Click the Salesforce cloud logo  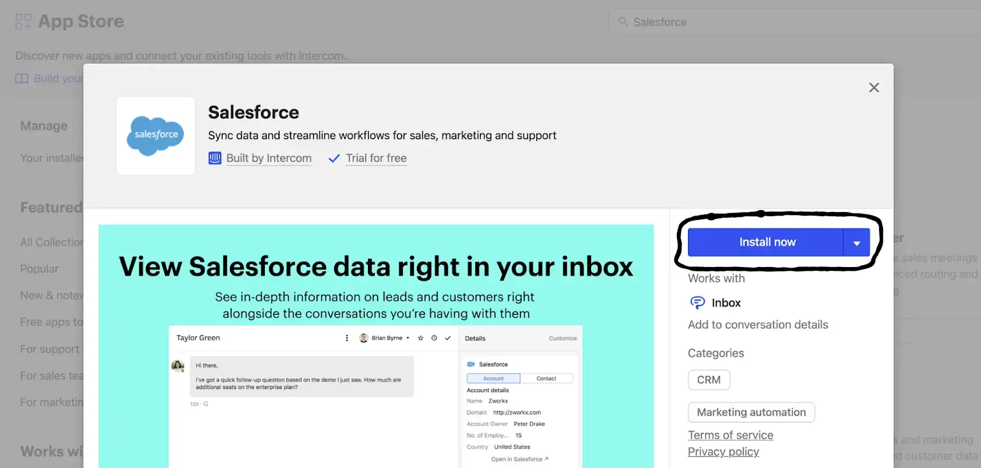[156, 135]
